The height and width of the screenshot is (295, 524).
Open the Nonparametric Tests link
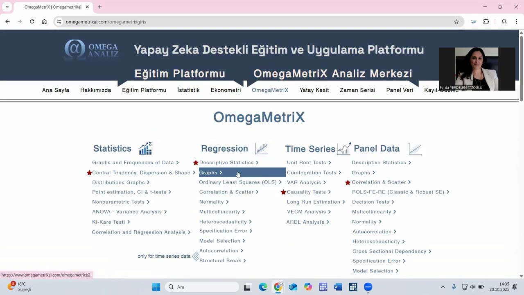tap(121, 202)
